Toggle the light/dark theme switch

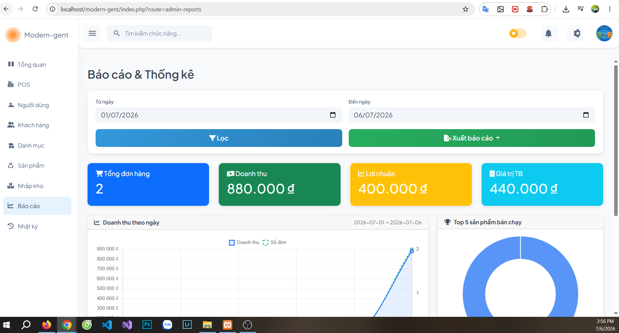point(518,33)
